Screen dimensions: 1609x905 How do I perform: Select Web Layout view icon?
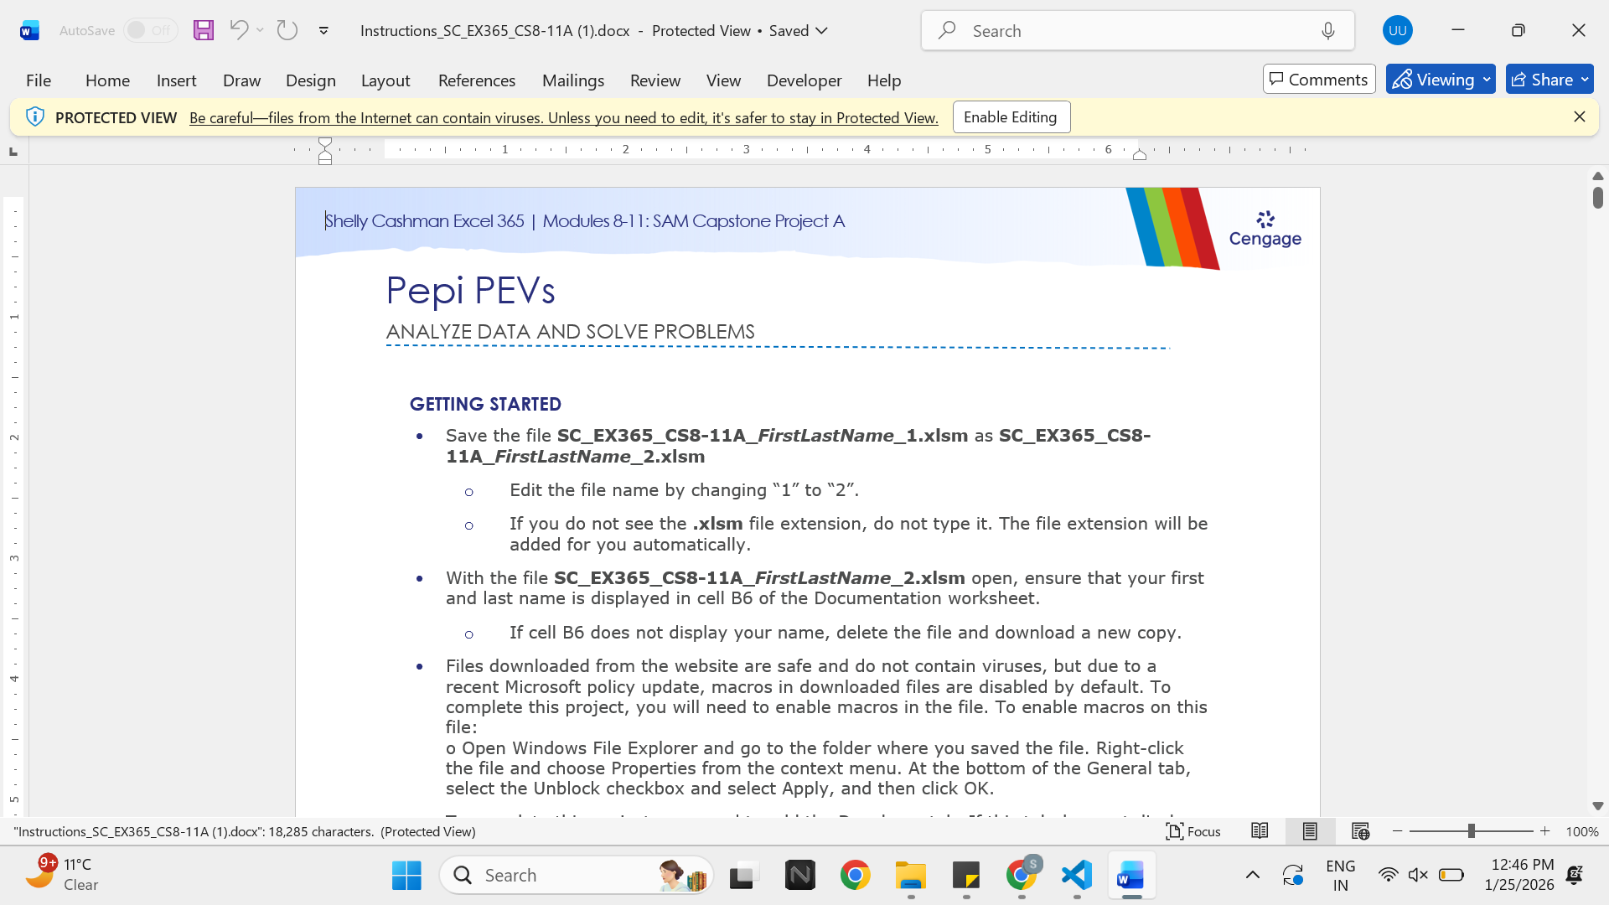click(x=1360, y=831)
